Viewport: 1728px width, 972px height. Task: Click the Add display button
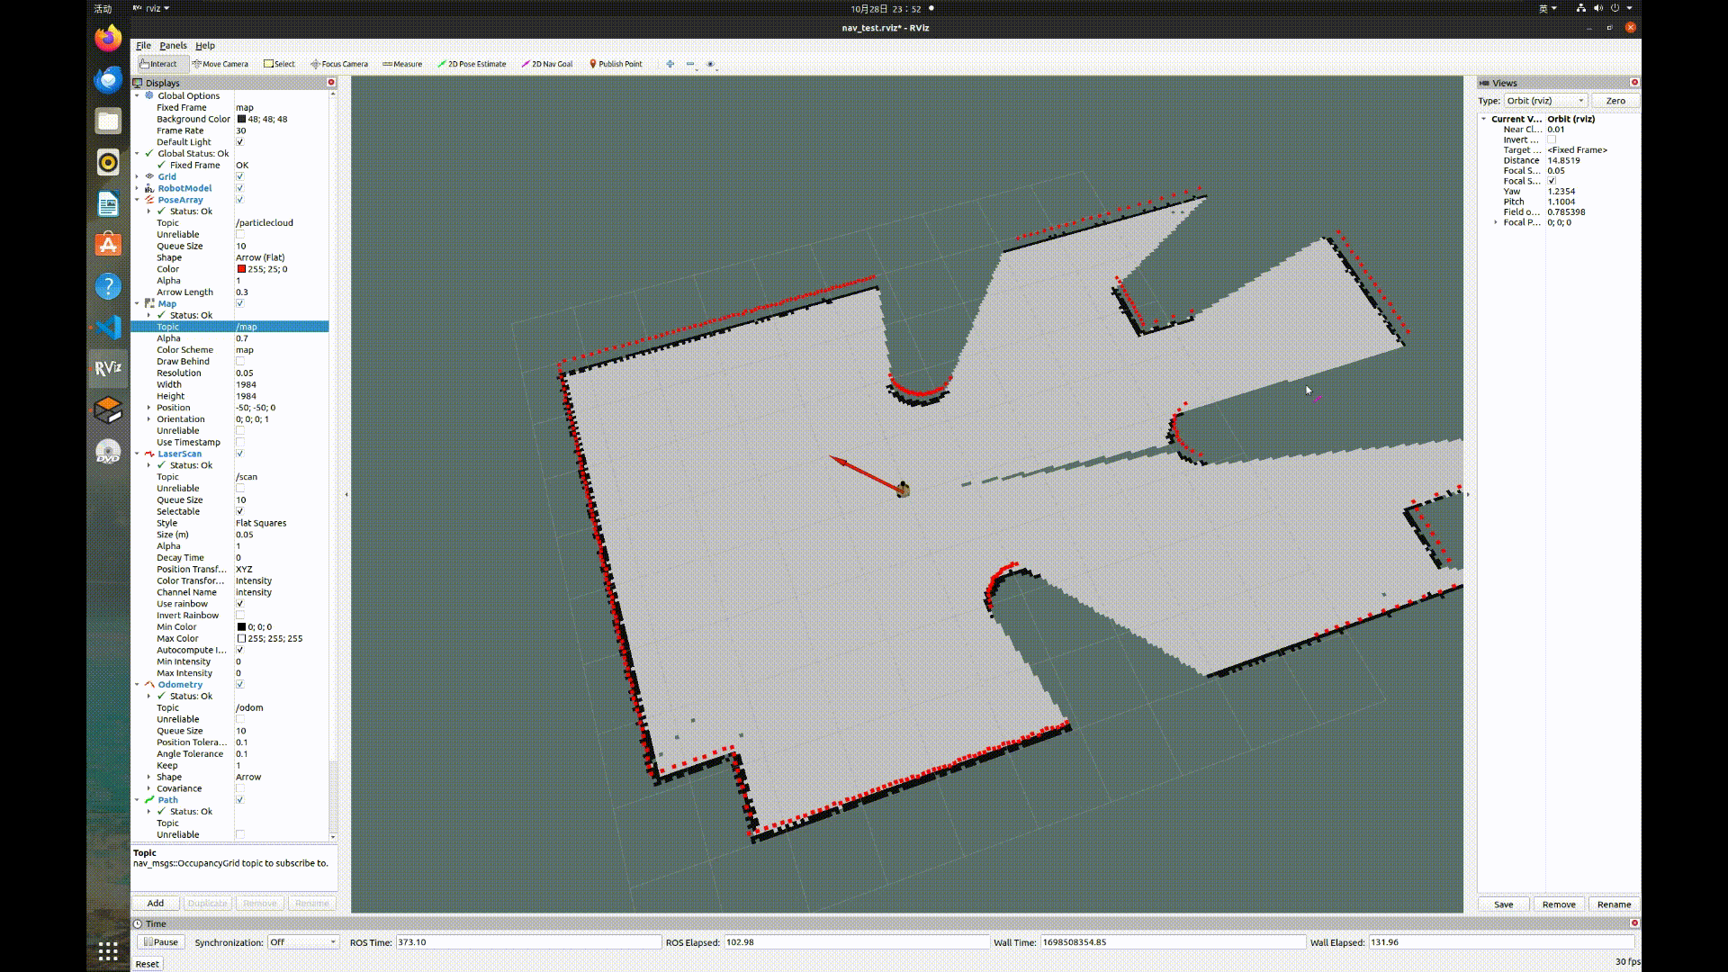tap(156, 903)
